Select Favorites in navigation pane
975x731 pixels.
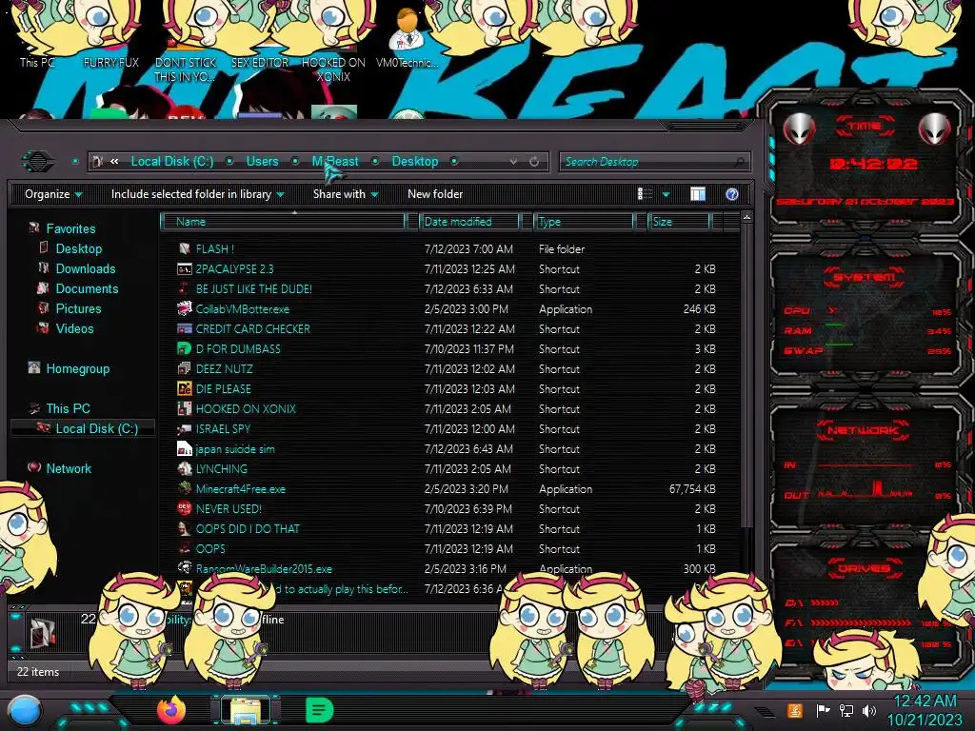pyautogui.click(x=70, y=228)
